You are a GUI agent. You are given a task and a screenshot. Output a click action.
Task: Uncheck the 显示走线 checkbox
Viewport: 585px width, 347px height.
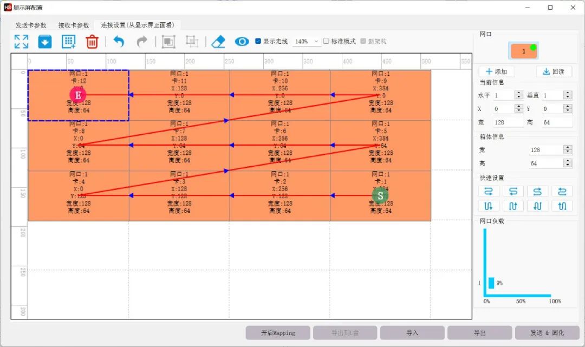258,41
